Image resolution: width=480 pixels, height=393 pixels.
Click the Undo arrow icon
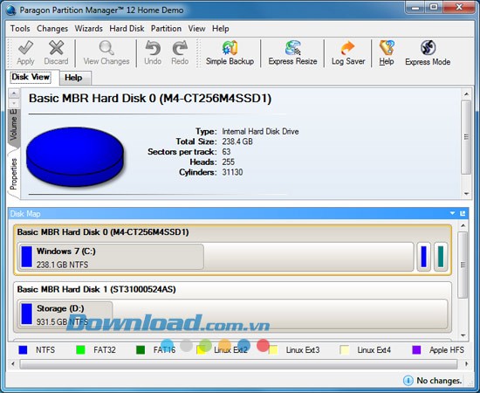tap(153, 47)
